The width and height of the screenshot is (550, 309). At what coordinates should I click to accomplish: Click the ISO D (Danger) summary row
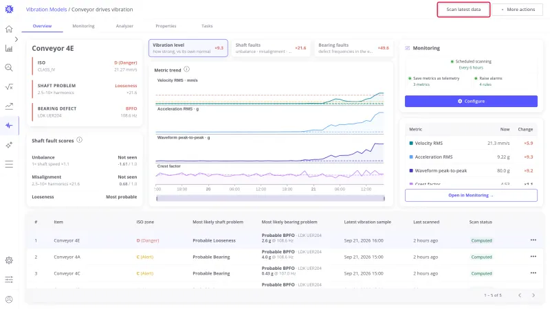(x=85, y=66)
